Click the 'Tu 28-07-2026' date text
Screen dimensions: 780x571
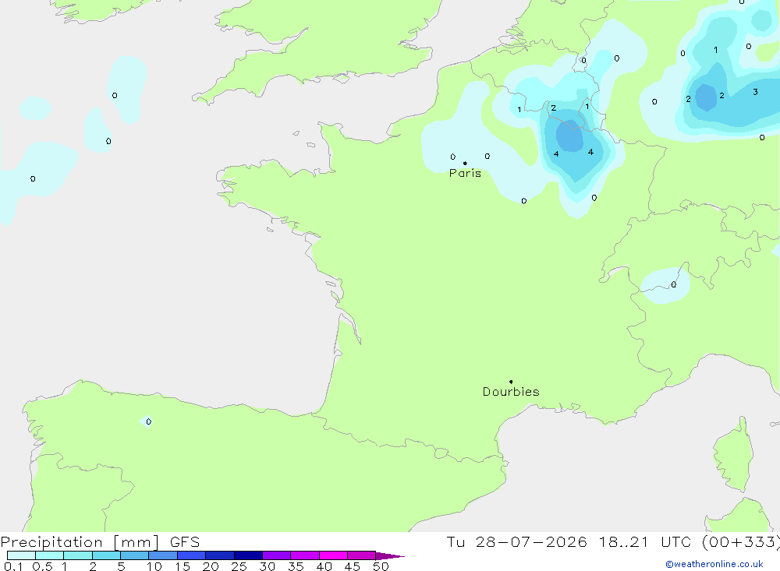click(x=516, y=542)
